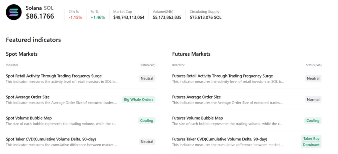
Task: Click the Solana SOL coin name
Action: click(40, 8)
